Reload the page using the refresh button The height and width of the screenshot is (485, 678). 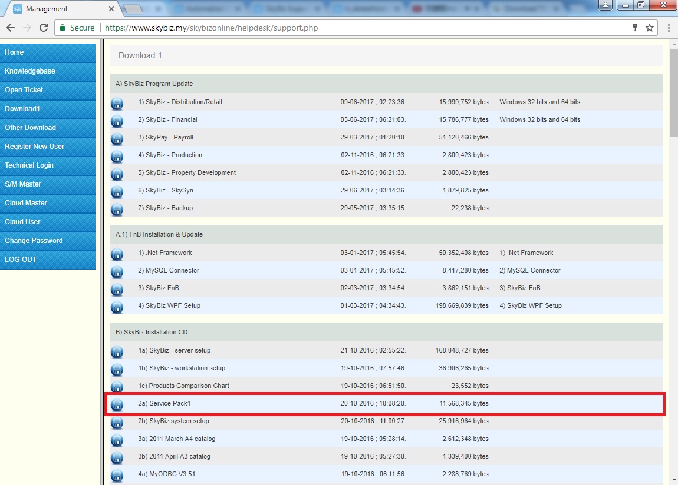click(43, 28)
